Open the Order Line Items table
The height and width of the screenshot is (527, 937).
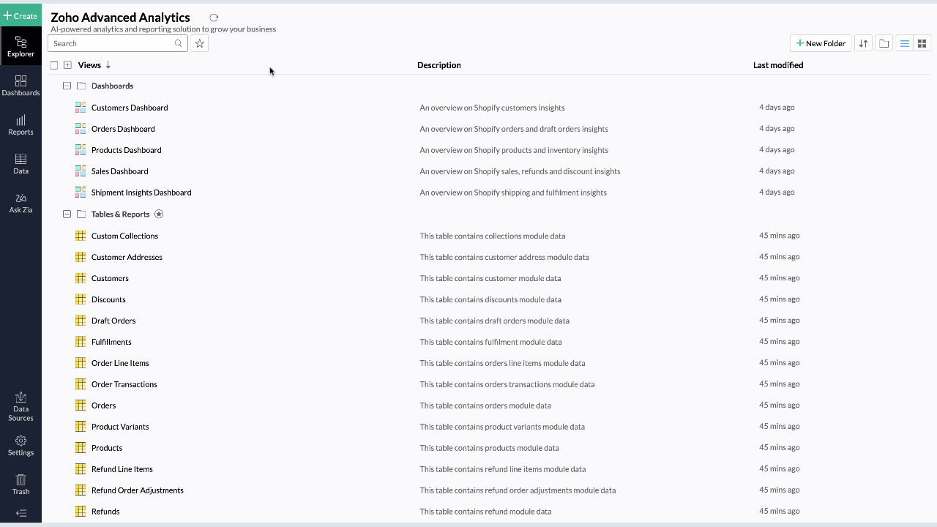coord(120,363)
